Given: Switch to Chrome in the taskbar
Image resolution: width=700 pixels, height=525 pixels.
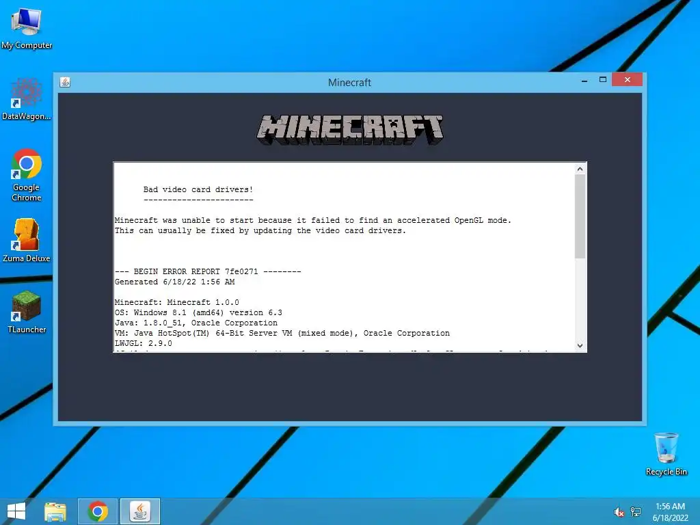Looking at the screenshot, I should tap(98, 511).
